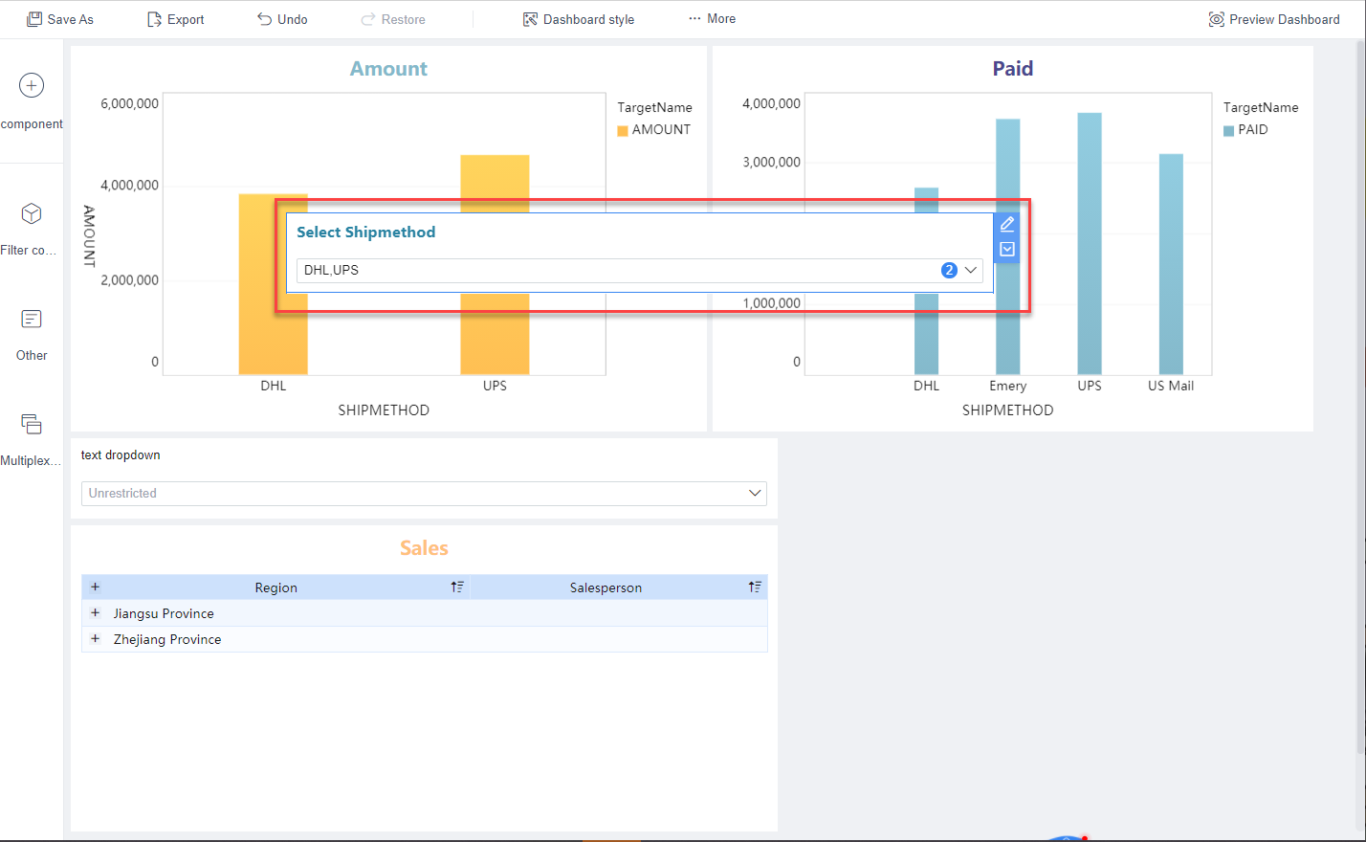Click the text dropdown label
Viewport: 1366px width, 842px height.
[121, 455]
